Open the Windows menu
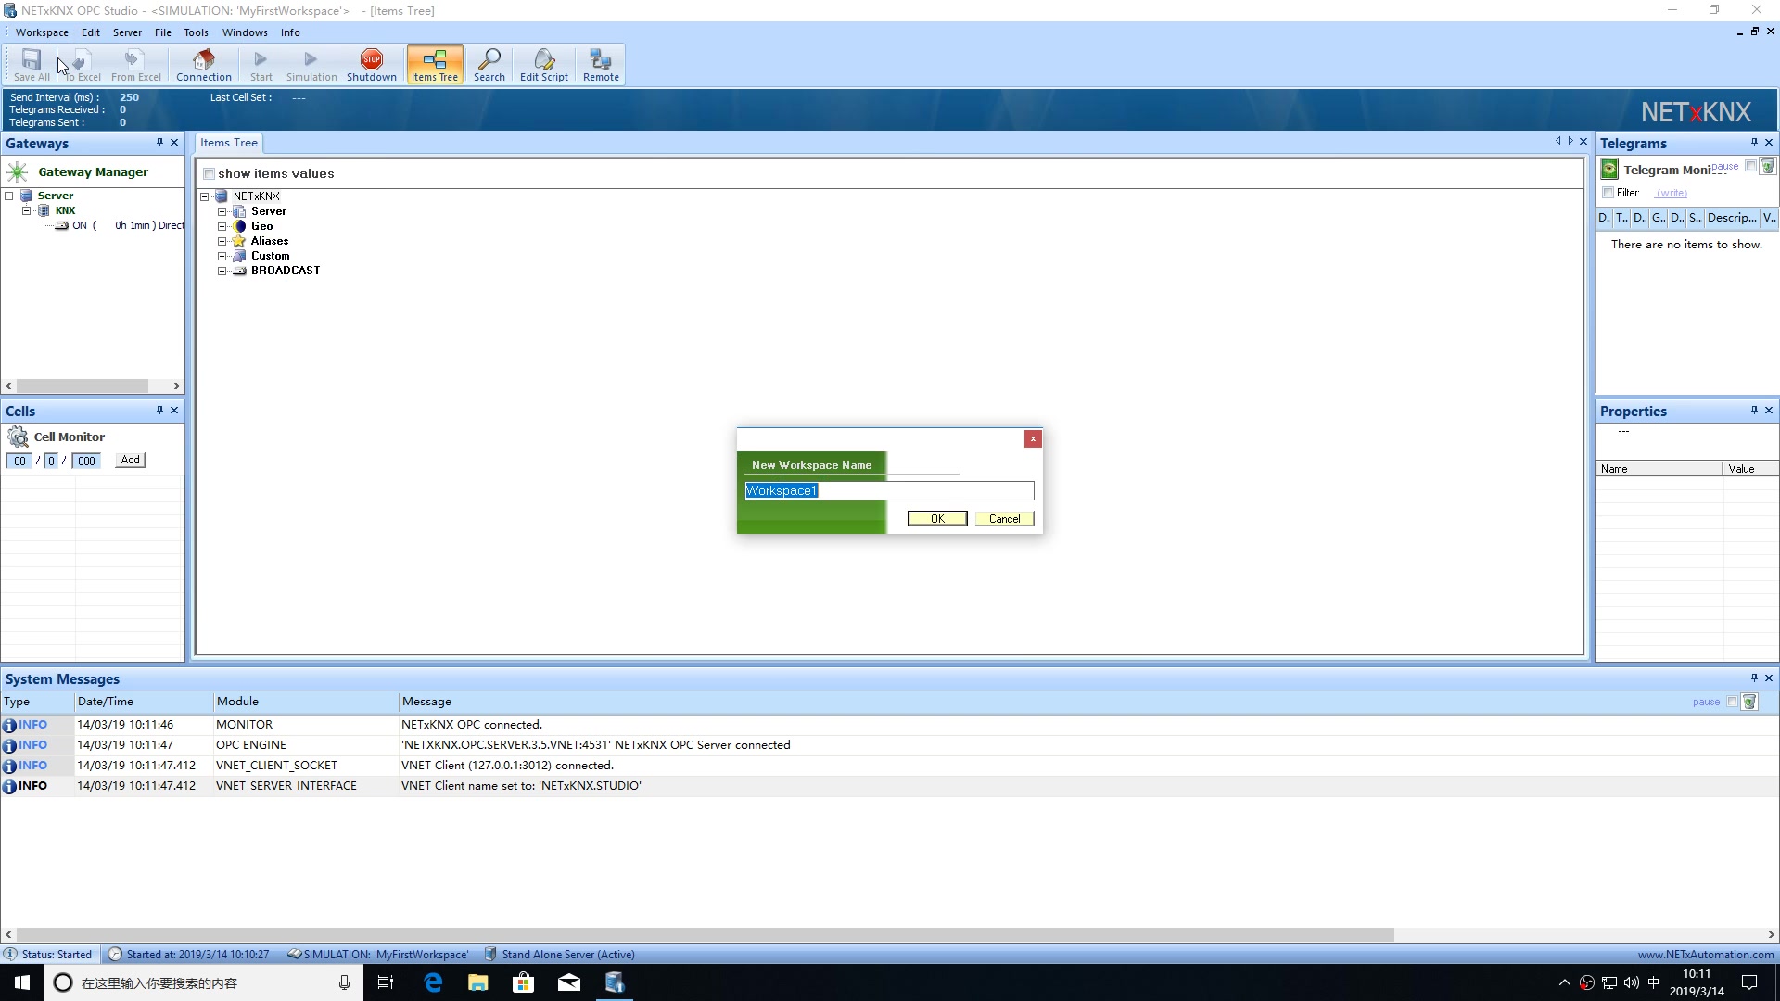Screen dimensions: 1780x1001 (x=245, y=32)
